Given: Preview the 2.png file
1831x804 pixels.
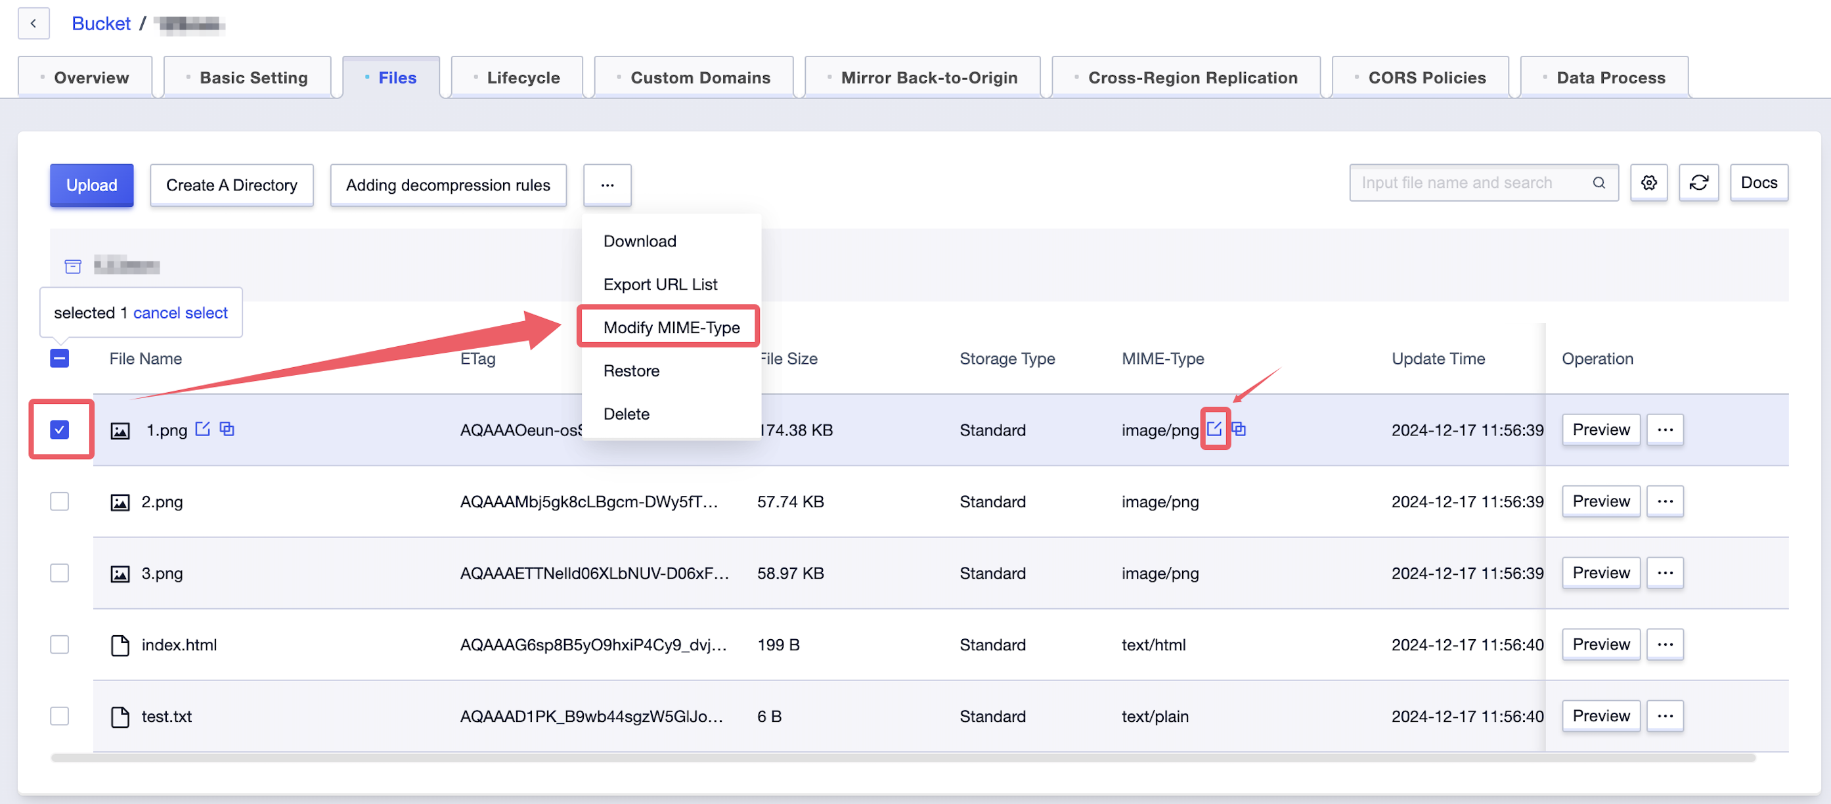Looking at the screenshot, I should [x=1600, y=501].
